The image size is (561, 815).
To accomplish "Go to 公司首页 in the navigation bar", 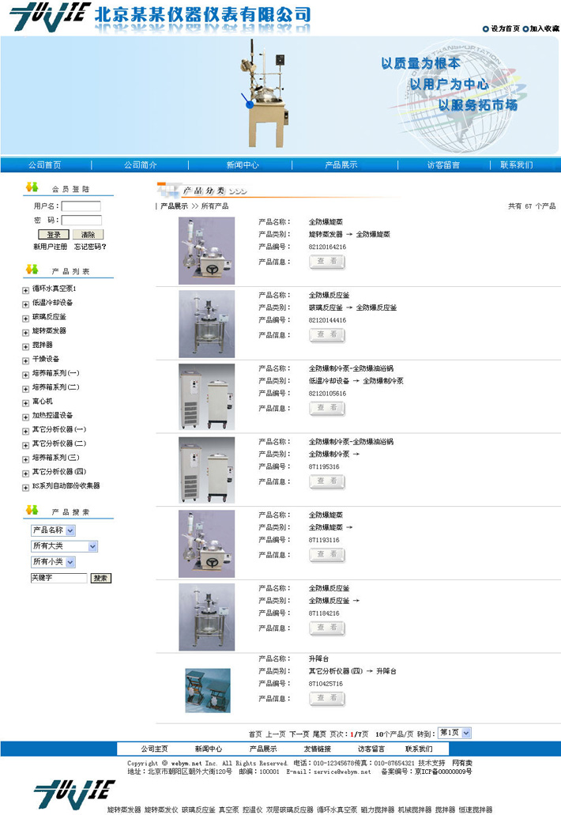I will coord(45,164).
